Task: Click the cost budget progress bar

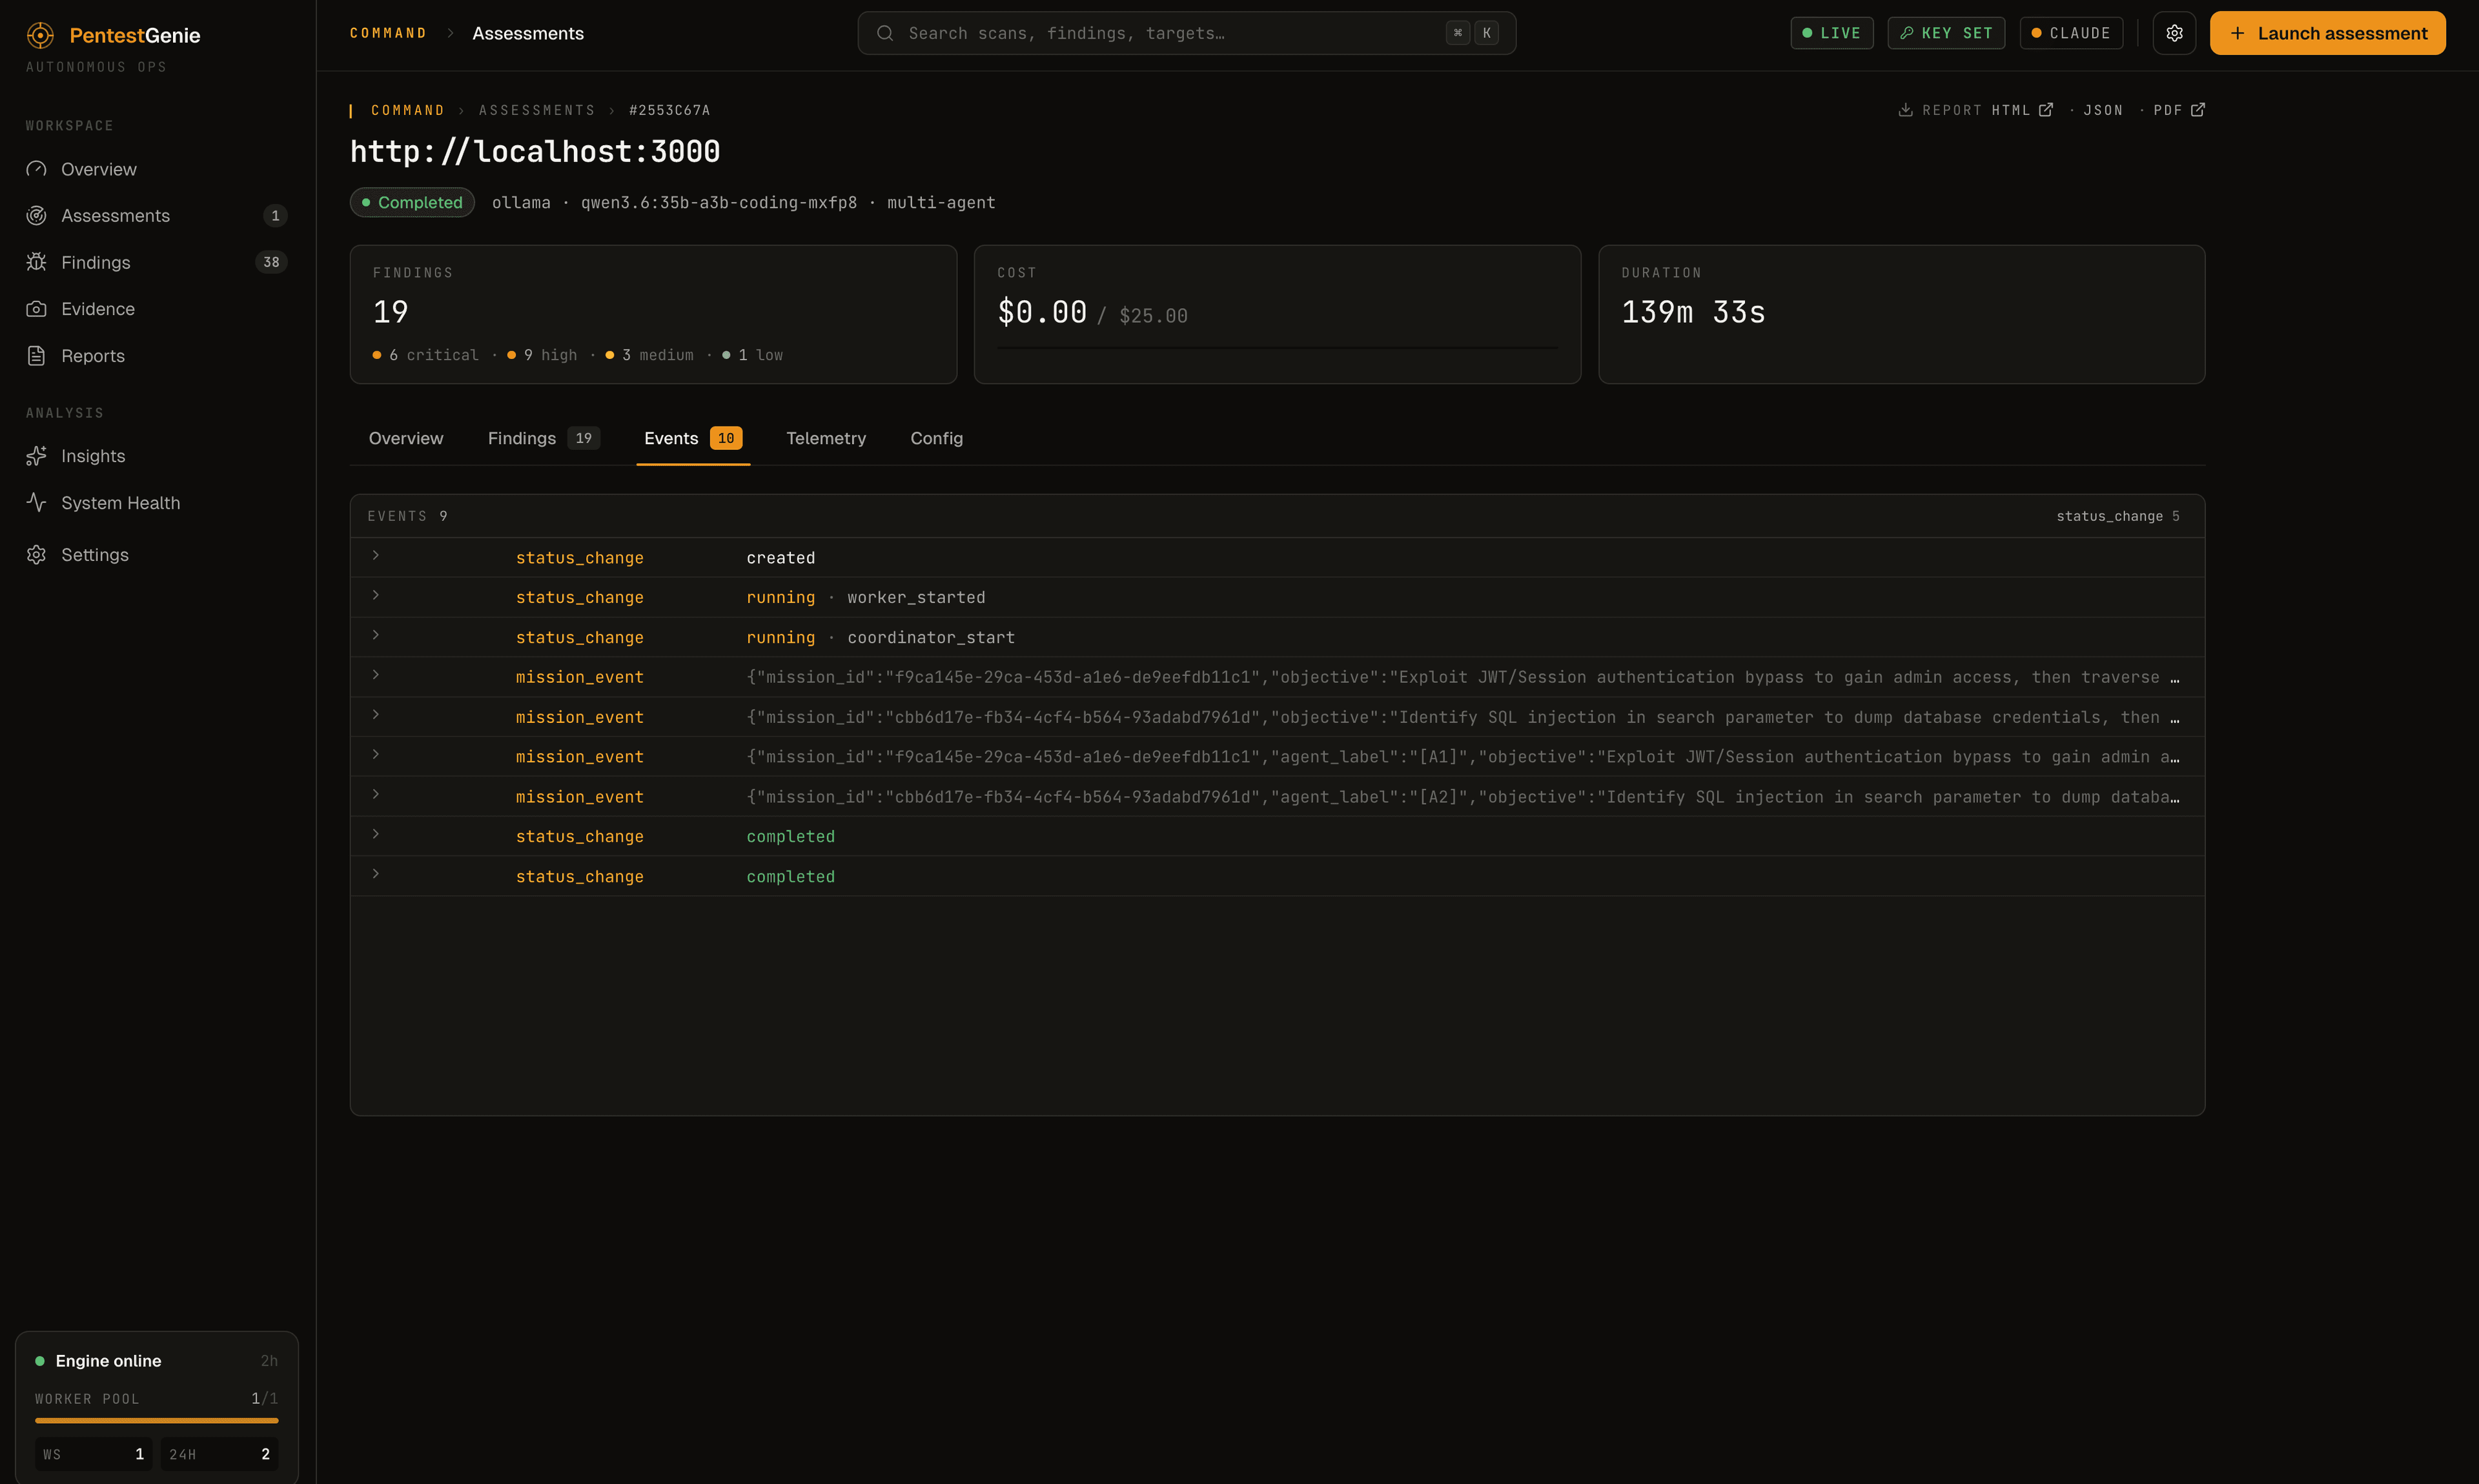Action: [x=1277, y=348]
